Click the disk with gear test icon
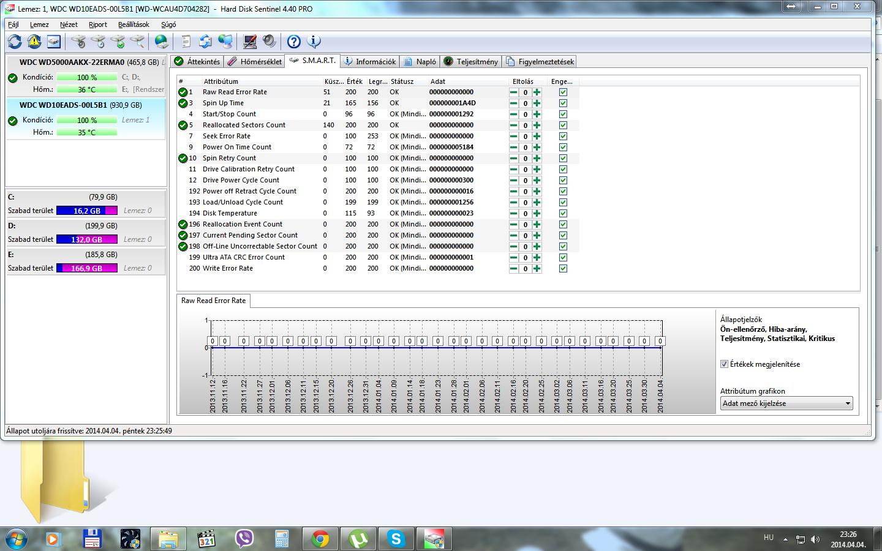Image resolution: width=882 pixels, height=551 pixels. pos(78,42)
